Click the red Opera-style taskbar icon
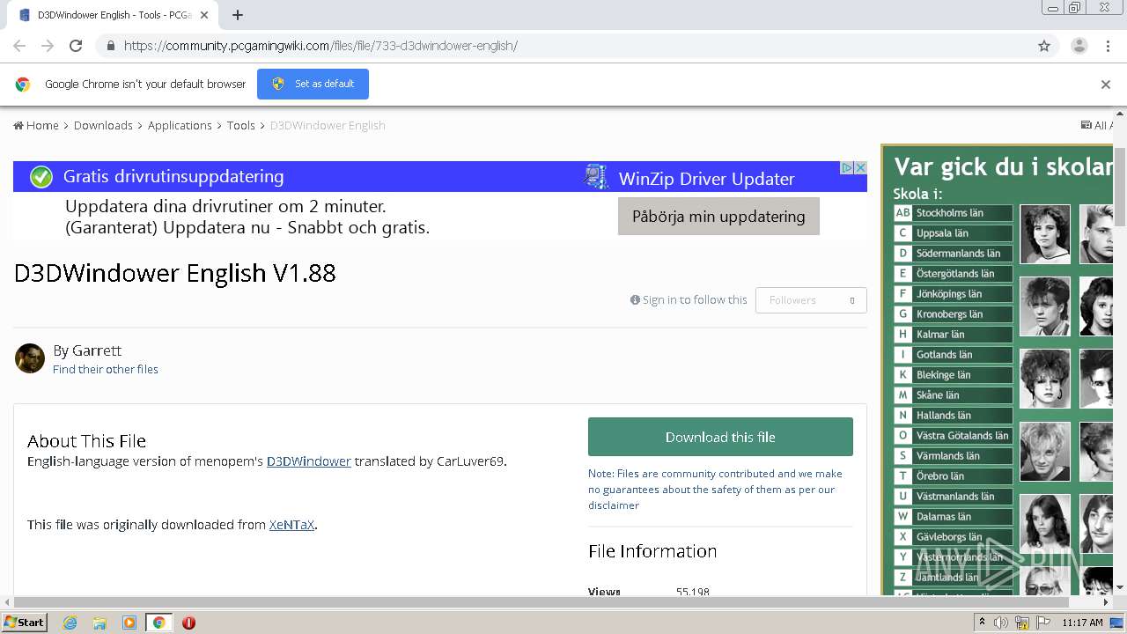The height and width of the screenshot is (634, 1127). [188, 623]
